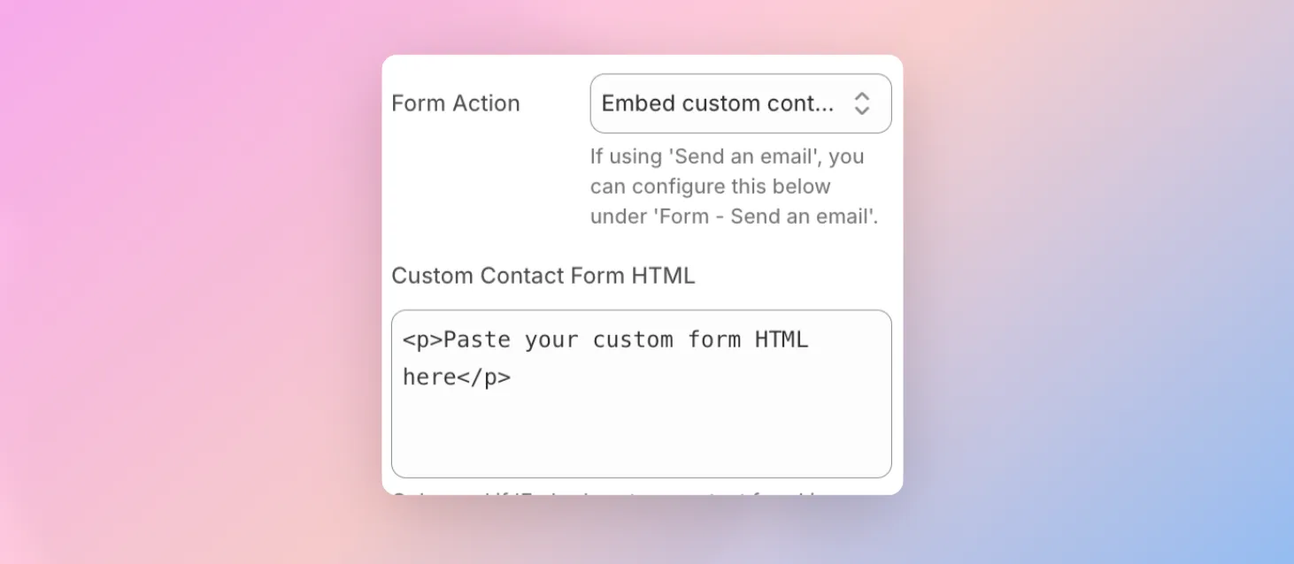Image resolution: width=1294 pixels, height=564 pixels.
Task: Click the word 'HTML' inside the code textarea
Action: 782,339
